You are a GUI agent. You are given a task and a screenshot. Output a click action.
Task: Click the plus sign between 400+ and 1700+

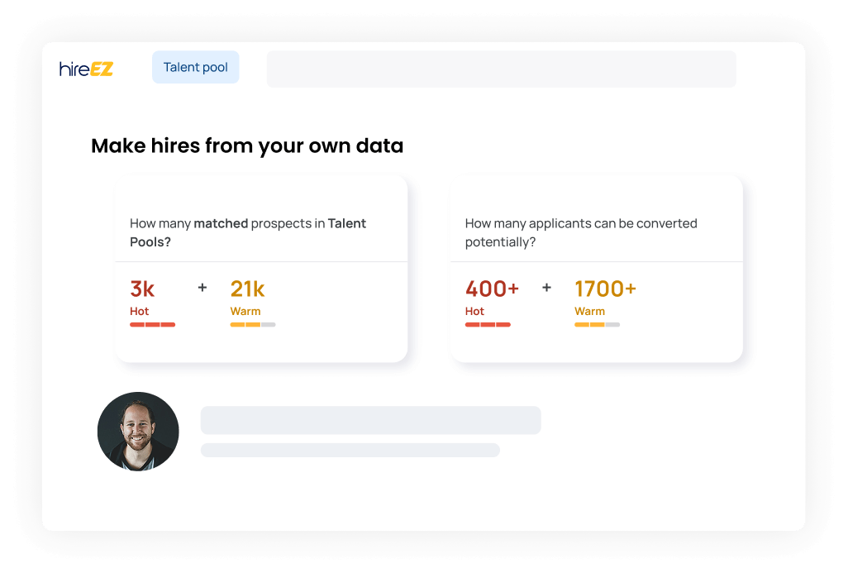(546, 288)
